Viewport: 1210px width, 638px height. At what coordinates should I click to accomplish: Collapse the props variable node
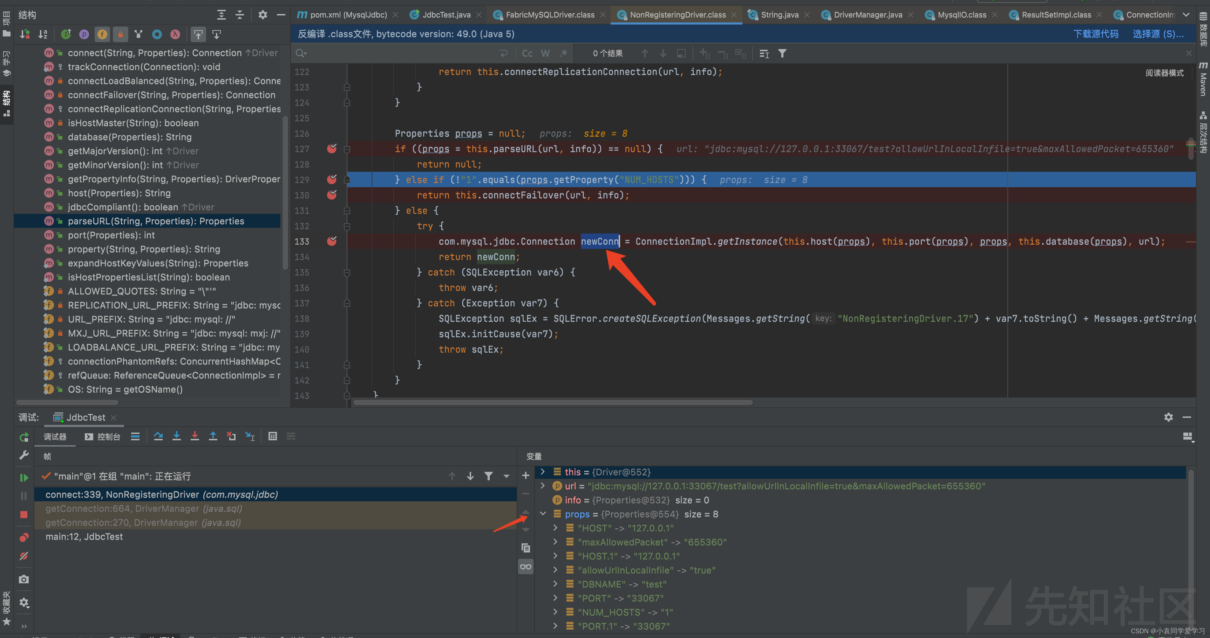(543, 514)
